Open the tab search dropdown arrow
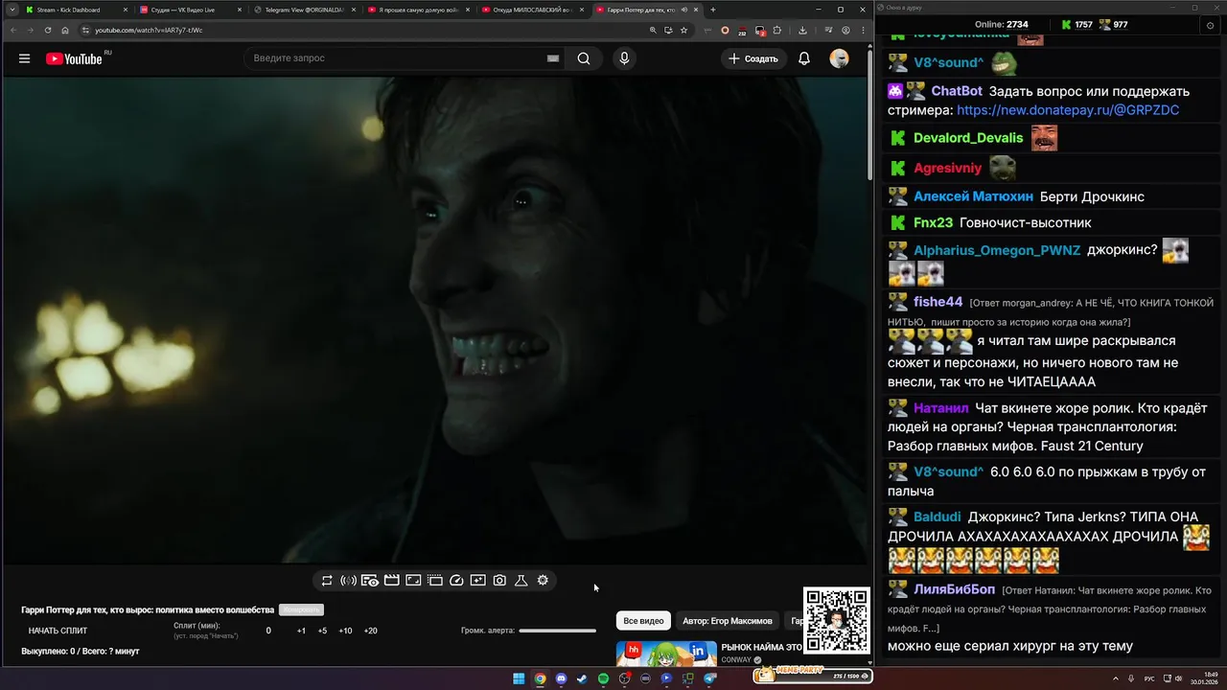Viewport: 1227px width, 690px height. click(x=12, y=10)
